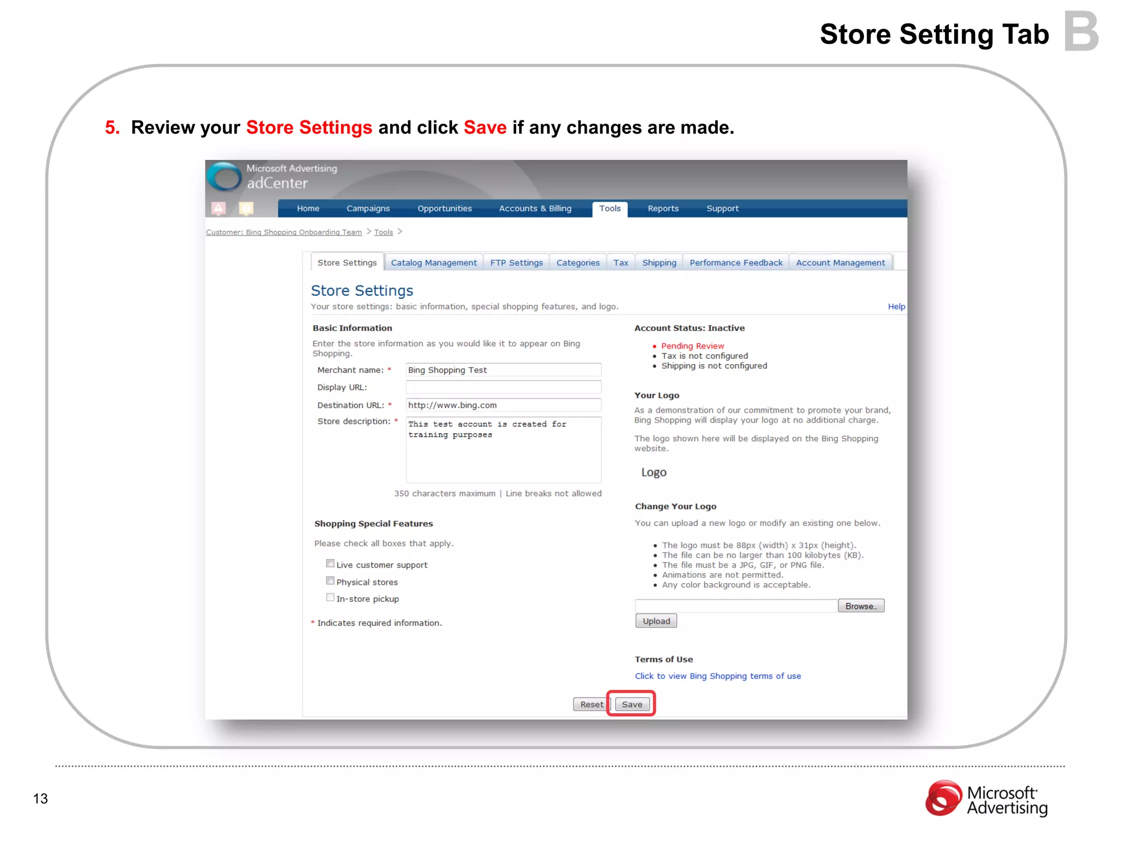
Task: Click the adCenter globe logo
Action: [x=225, y=176]
